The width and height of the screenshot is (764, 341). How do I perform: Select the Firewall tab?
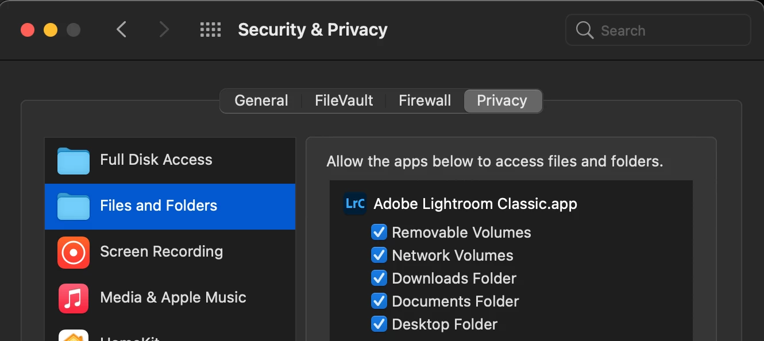pos(425,101)
